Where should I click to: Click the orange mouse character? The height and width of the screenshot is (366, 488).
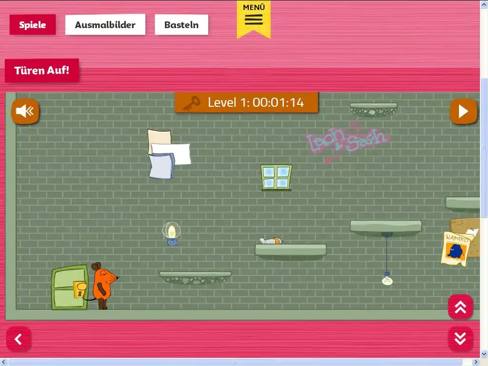(103, 286)
